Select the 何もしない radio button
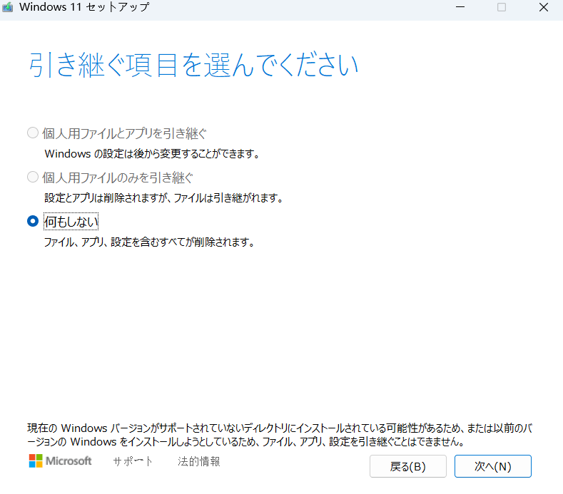 click(x=33, y=221)
